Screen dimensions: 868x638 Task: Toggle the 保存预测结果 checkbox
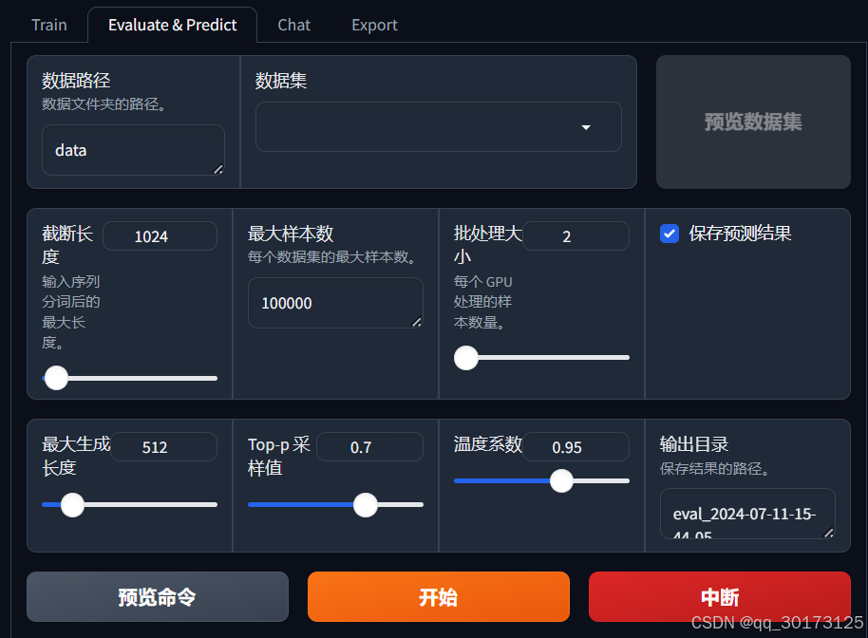tap(670, 234)
